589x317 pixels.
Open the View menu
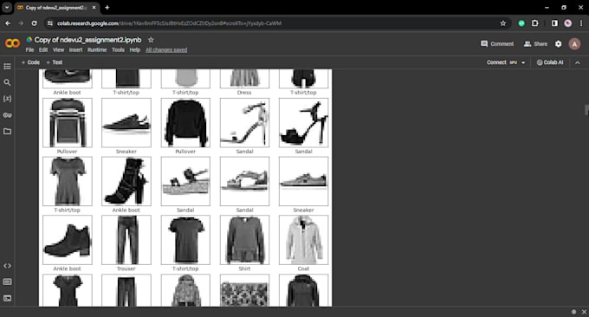tap(58, 50)
